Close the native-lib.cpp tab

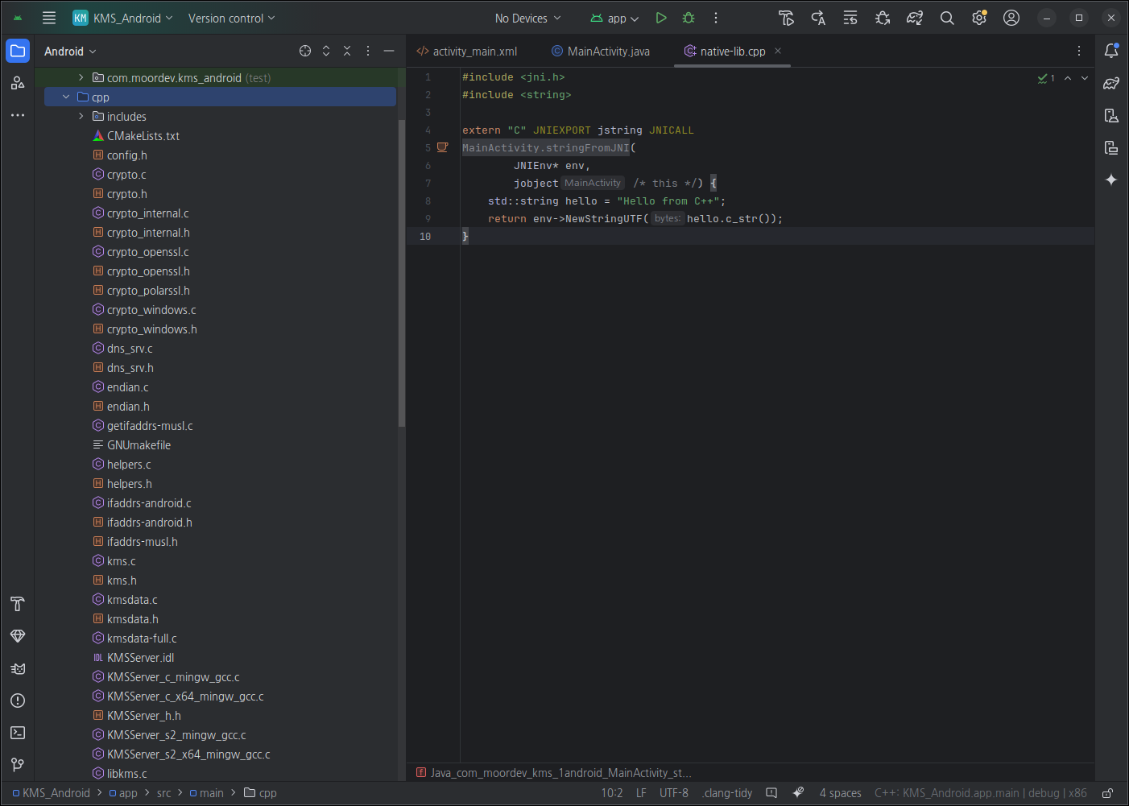[x=778, y=51]
